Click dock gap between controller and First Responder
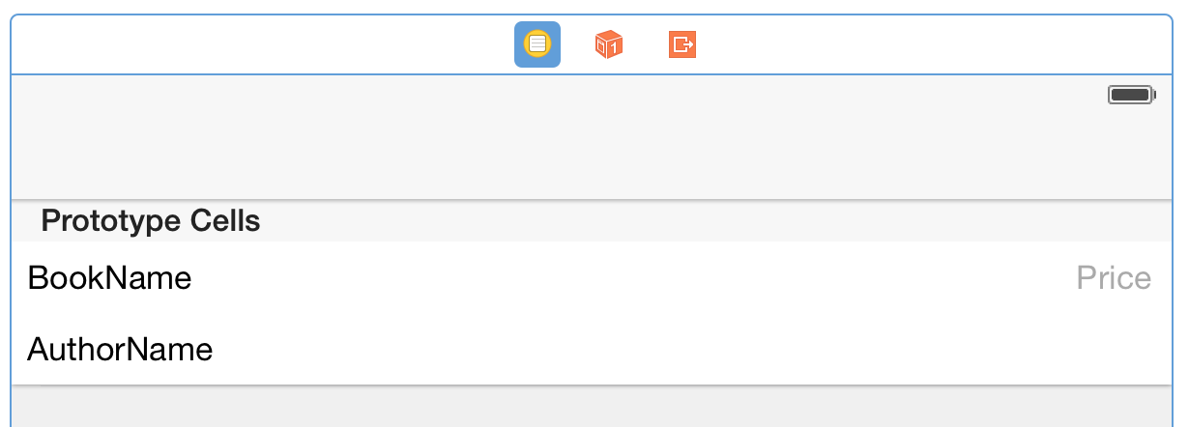1189x427 pixels. click(x=573, y=44)
